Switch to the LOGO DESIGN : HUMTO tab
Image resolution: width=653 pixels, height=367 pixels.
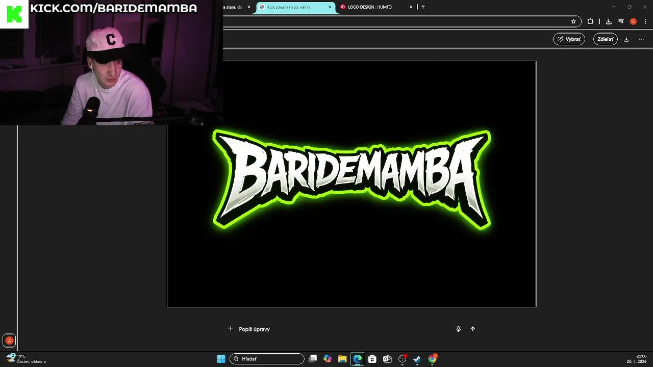tap(375, 7)
